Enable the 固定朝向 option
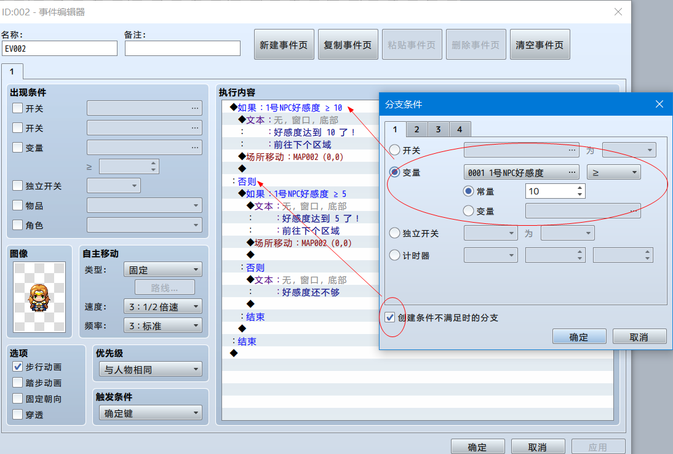The width and height of the screenshot is (673, 454). tap(18, 399)
